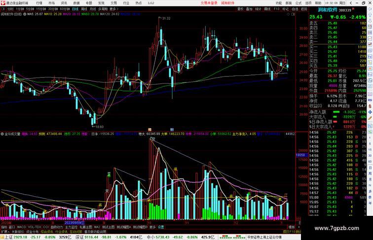This screenshot has width=373, height=240.
Task: Click the red-green signal bars in status bar
Action: [x=232, y=237]
